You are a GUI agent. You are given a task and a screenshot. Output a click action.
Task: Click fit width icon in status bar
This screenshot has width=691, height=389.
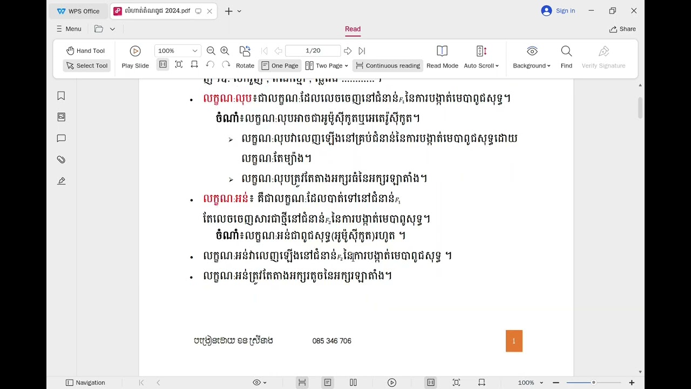[x=482, y=383]
